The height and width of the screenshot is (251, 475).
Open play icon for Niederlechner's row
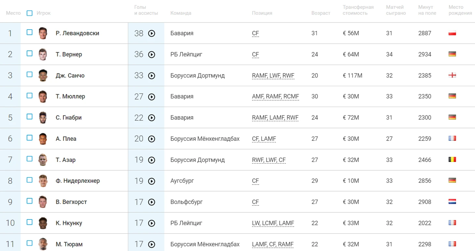(152, 181)
